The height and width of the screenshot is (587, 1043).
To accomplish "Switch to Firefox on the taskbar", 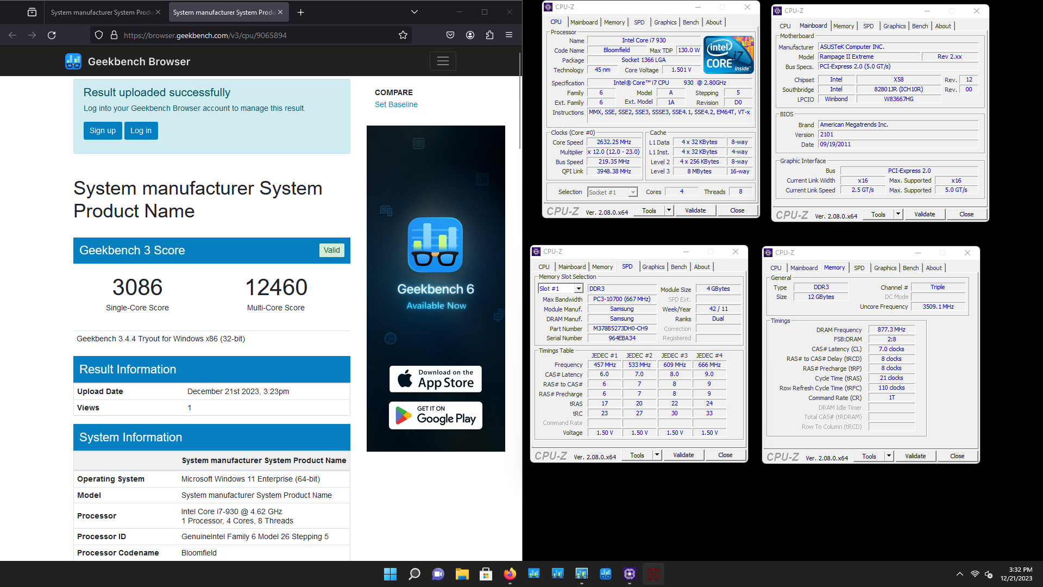I will pos(510,574).
